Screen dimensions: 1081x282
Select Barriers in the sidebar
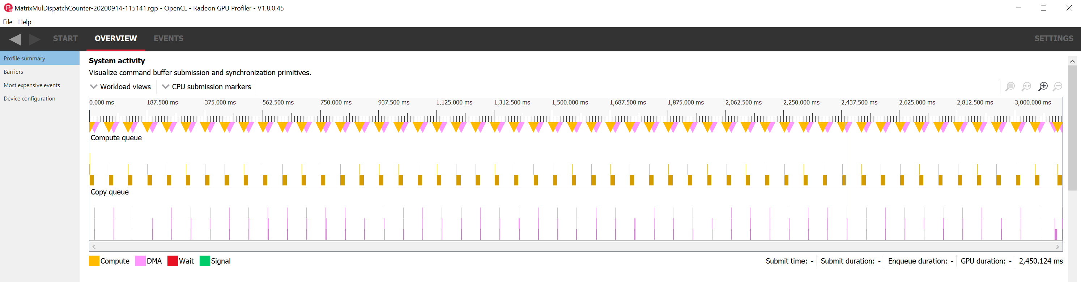[x=13, y=72]
